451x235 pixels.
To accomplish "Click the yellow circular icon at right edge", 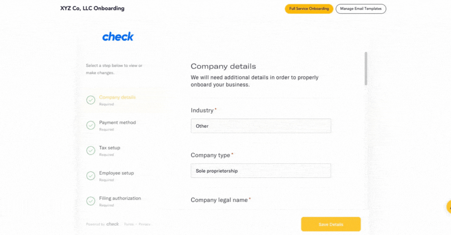I will coord(449,207).
